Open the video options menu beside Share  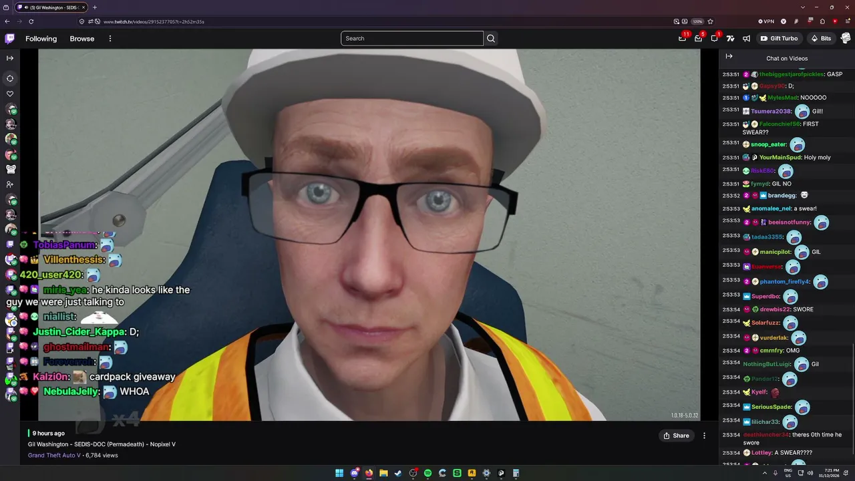(704, 436)
